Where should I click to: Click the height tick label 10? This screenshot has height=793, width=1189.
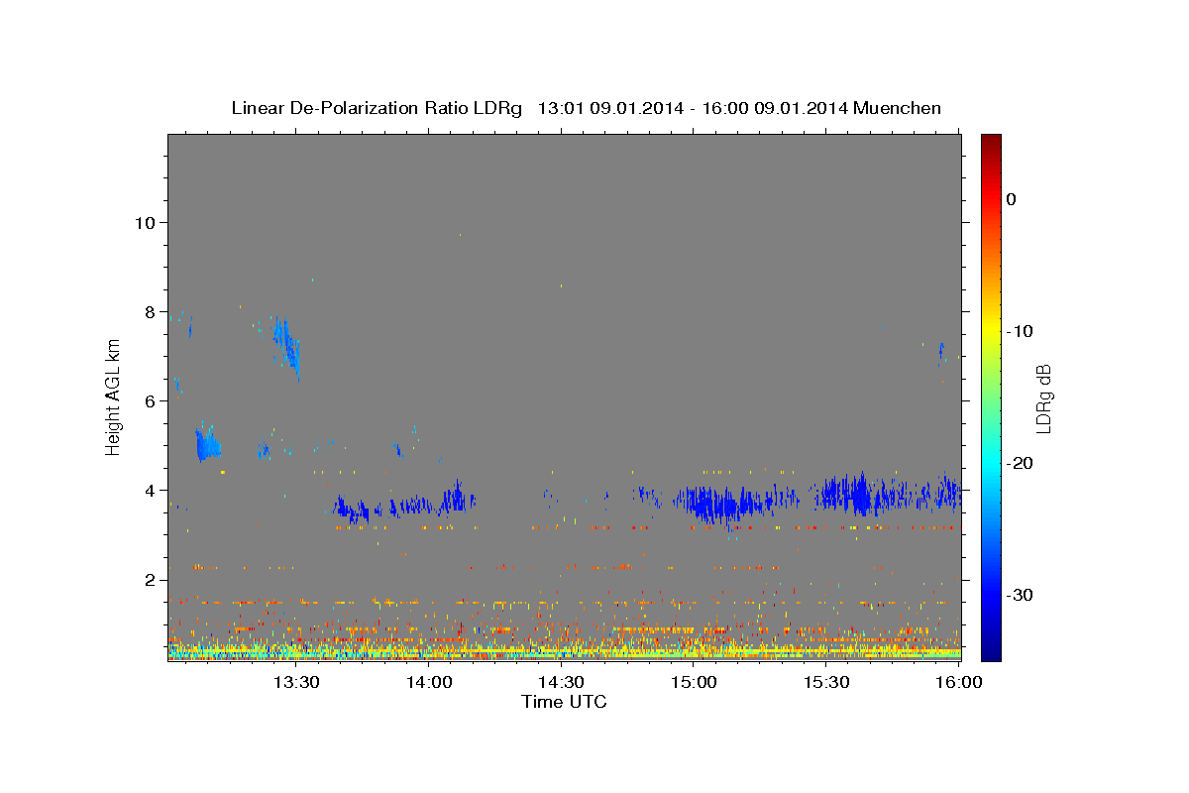point(145,222)
